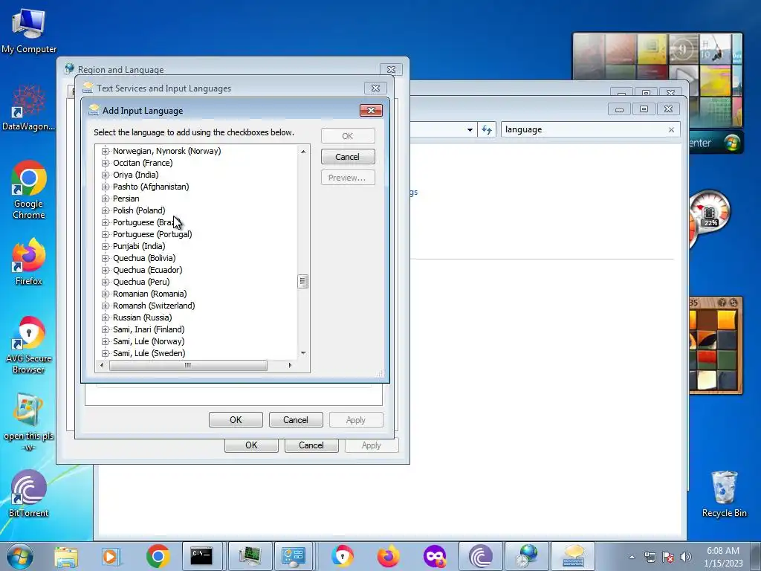Click Cancel in Add Input Language dialog
The width and height of the screenshot is (761, 571).
[348, 157]
